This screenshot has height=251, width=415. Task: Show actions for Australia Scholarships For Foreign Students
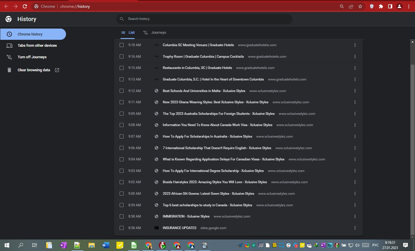pos(355,114)
